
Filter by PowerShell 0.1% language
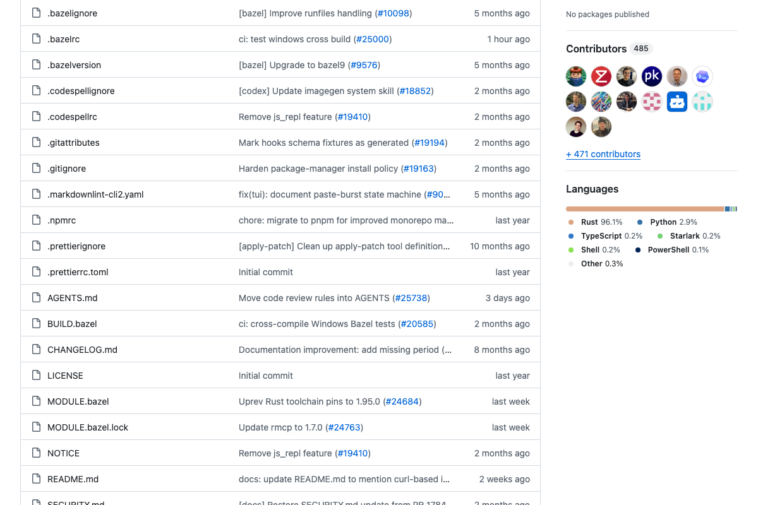672,250
